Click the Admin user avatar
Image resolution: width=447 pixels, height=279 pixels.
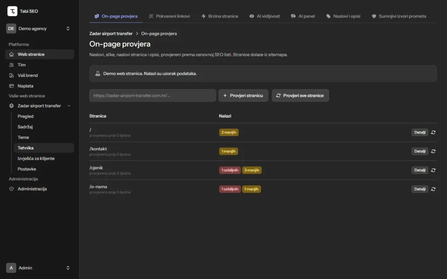click(11, 268)
